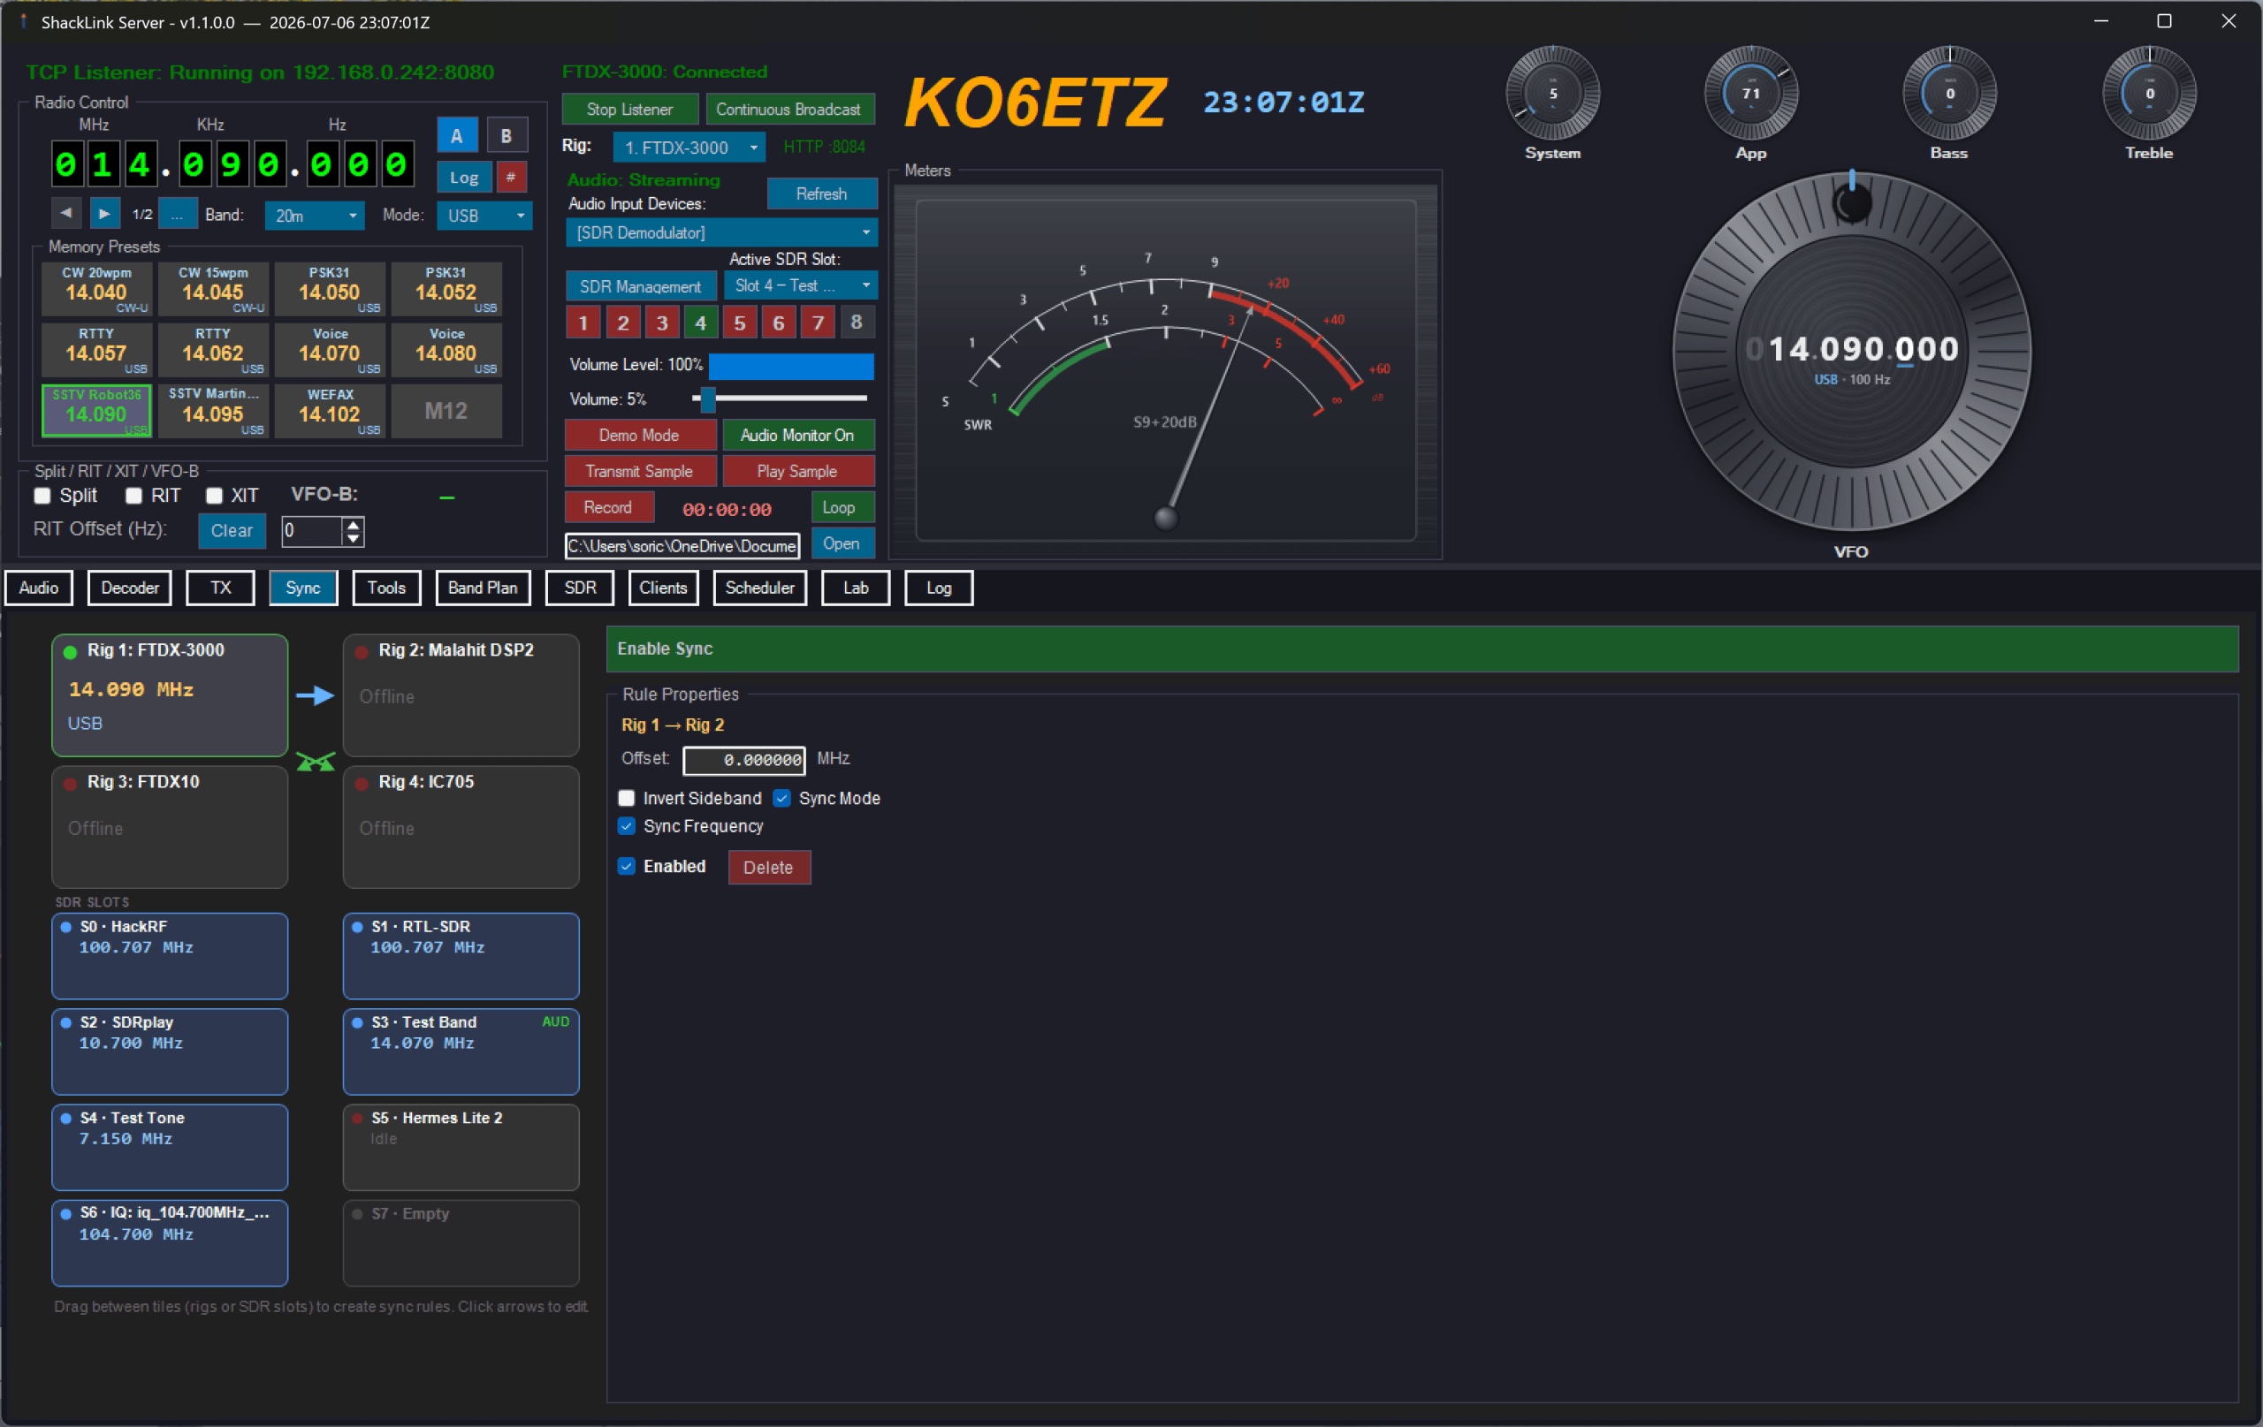The height and width of the screenshot is (1427, 2263).
Task: Click the sample file path field
Action: pos(682,545)
